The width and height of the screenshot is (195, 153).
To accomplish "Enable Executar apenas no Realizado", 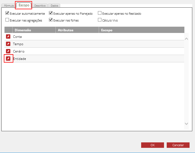I will pos(100,13).
